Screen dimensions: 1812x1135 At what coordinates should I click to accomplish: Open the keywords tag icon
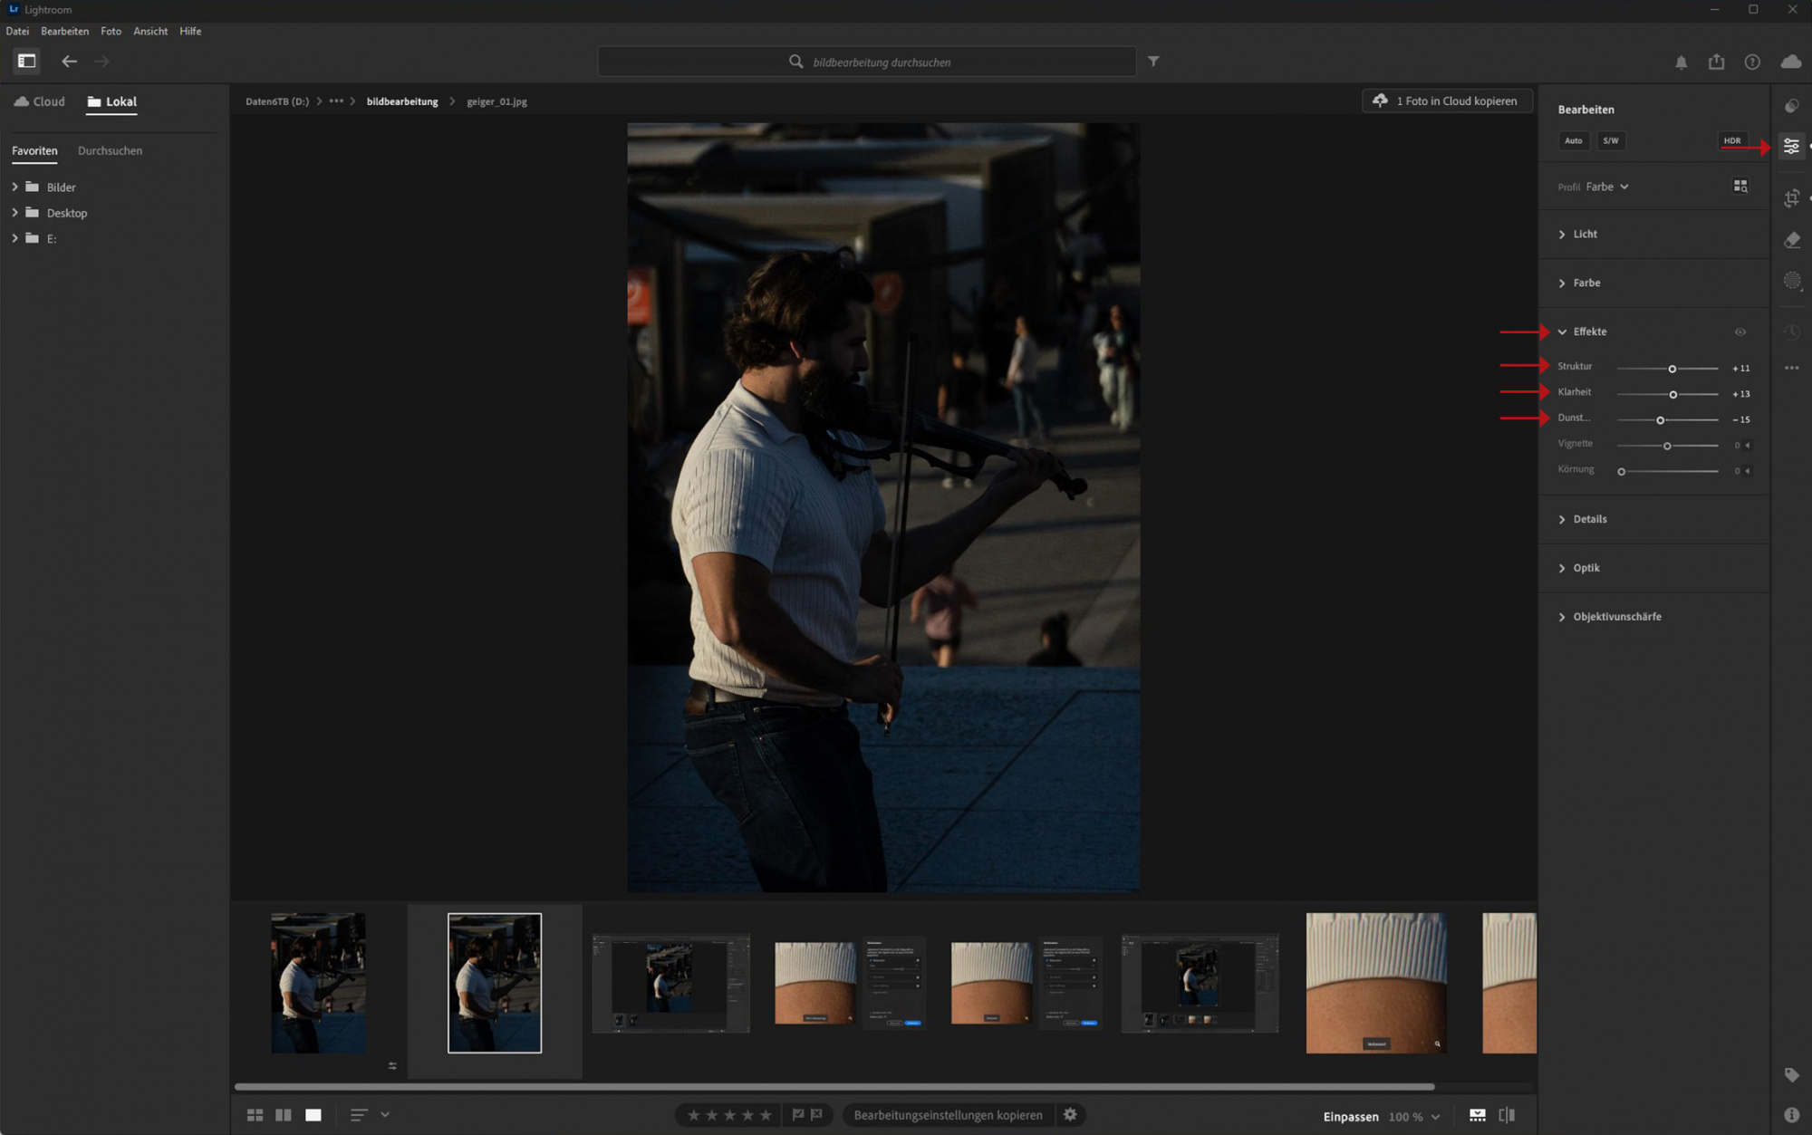pyautogui.click(x=1791, y=1075)
